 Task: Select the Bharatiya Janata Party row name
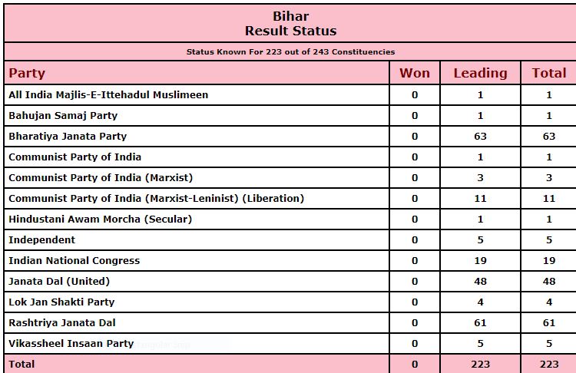(x=68, y=136)
